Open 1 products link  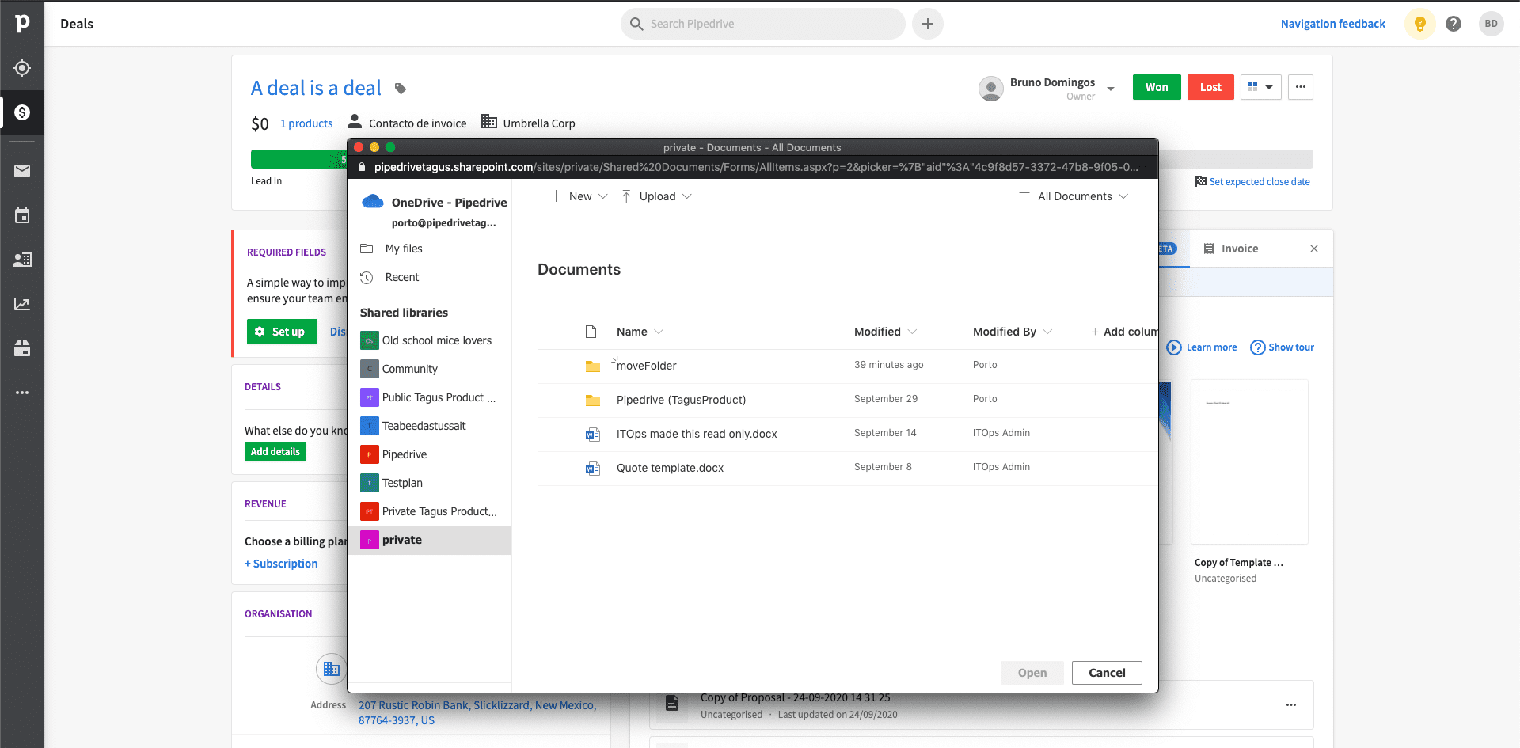tap(306, 123)
